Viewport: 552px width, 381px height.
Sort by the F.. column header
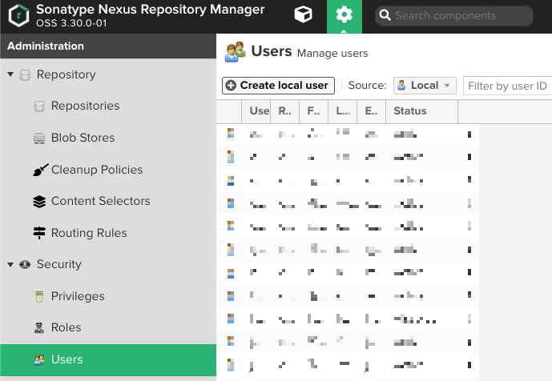[x=314, y=111]
